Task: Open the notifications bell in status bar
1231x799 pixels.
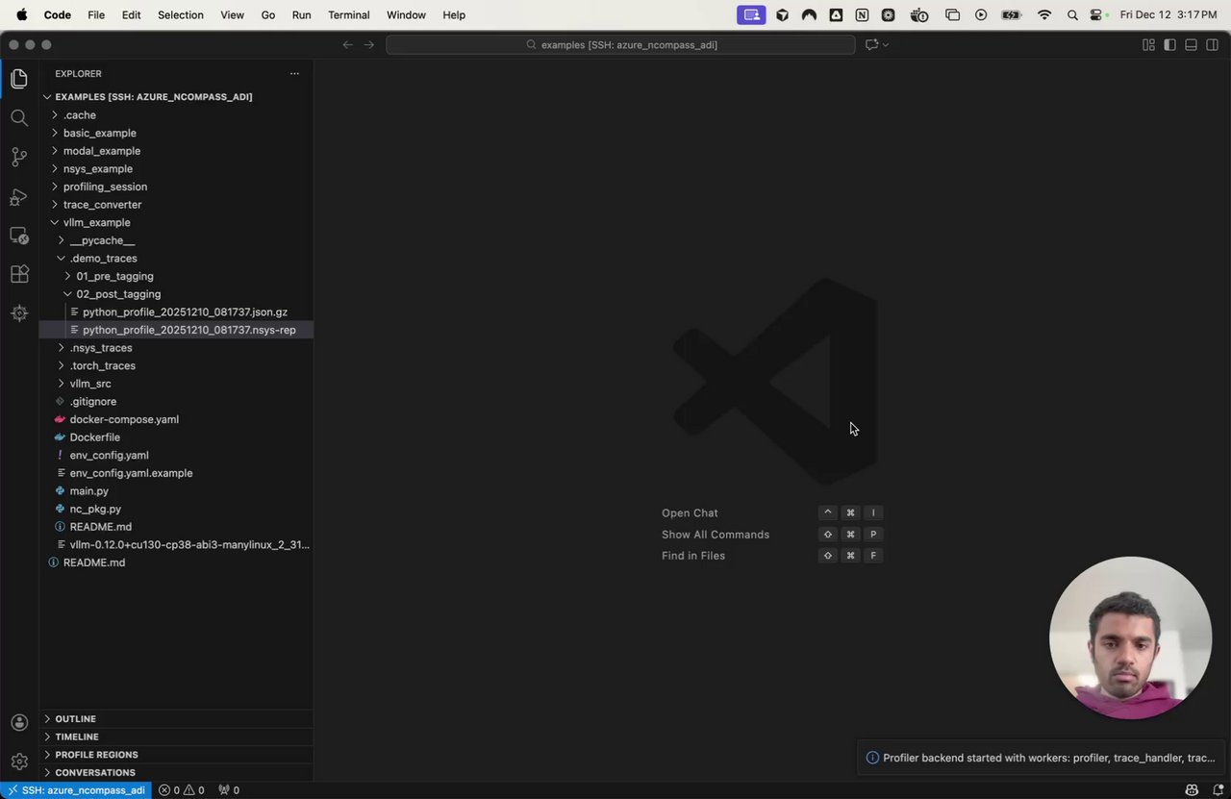Action: 1218,790
